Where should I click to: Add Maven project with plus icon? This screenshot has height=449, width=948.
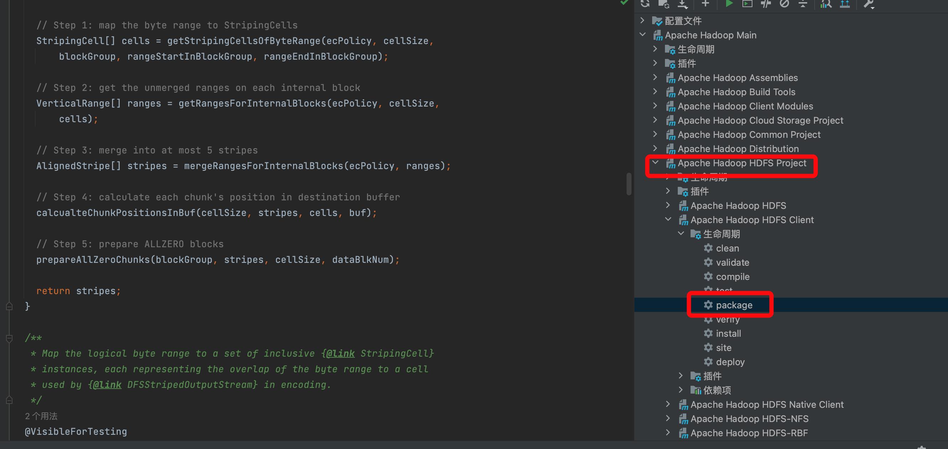705,4
